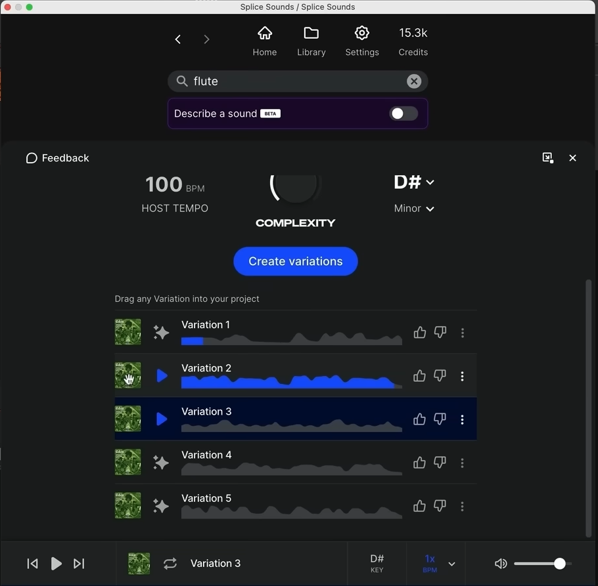This screenshot has height=586, width=598.
Task: Click Variation 3 cover thumbnail
Action: click(127, 419)
